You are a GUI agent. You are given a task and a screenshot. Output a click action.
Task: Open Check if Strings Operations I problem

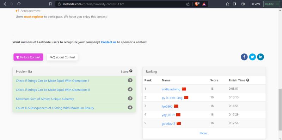pos(52,81)
